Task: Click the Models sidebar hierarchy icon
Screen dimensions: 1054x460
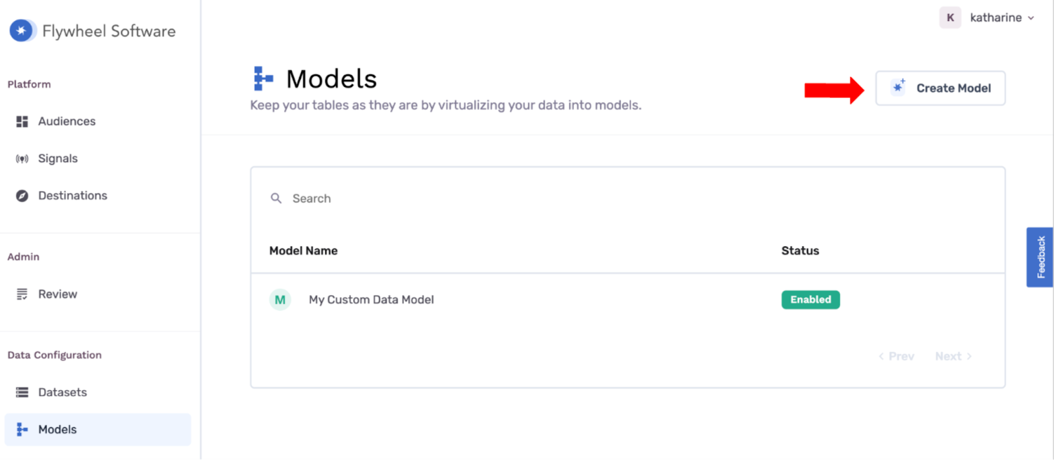Action: pyautogui.click(x=22, y=430)
